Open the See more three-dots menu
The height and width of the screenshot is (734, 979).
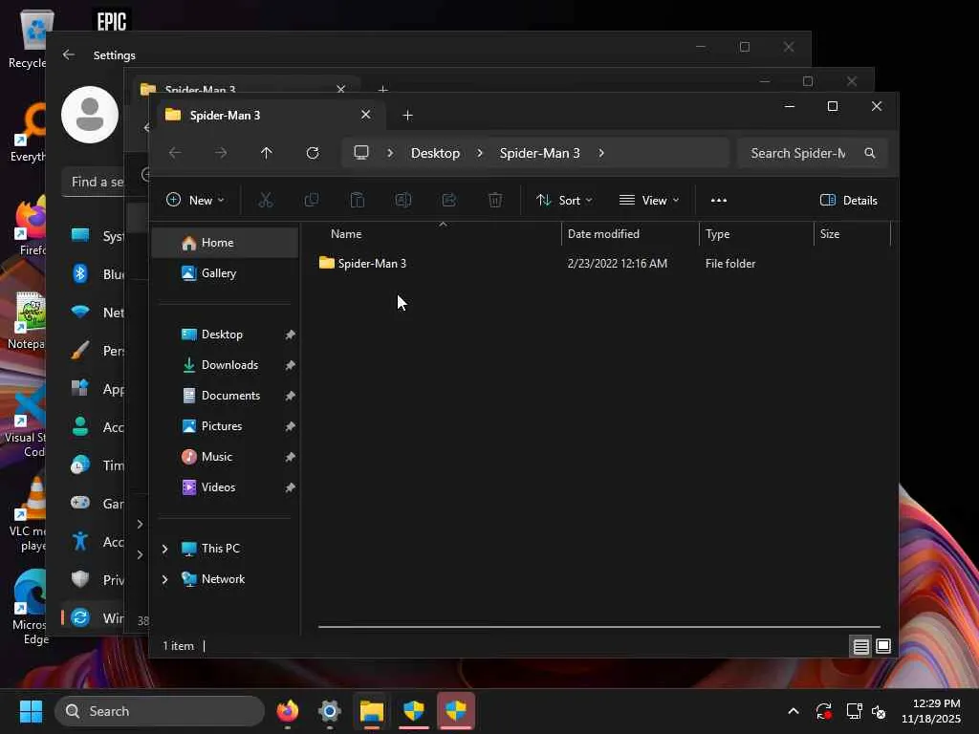(719, 200)
